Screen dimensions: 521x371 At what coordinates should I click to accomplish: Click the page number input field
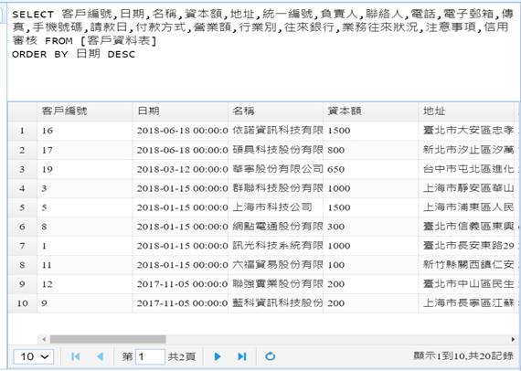150,356
